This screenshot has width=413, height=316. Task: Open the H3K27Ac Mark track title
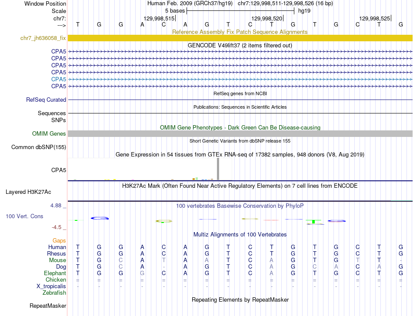click(240, 186)
